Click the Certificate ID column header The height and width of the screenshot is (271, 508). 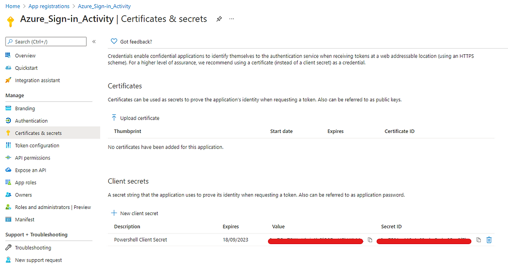coord(400,131)
